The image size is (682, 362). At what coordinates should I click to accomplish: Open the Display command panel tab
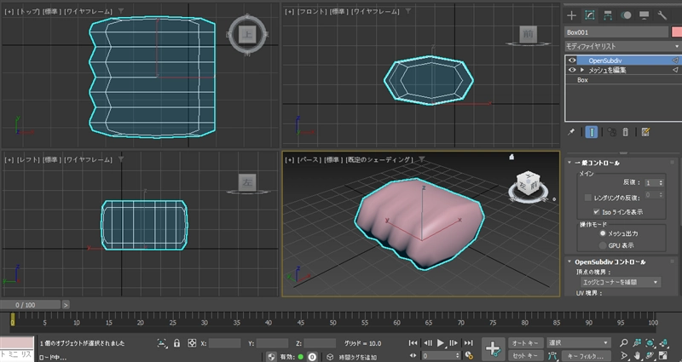pyautogui.click(x=644, y=15)
